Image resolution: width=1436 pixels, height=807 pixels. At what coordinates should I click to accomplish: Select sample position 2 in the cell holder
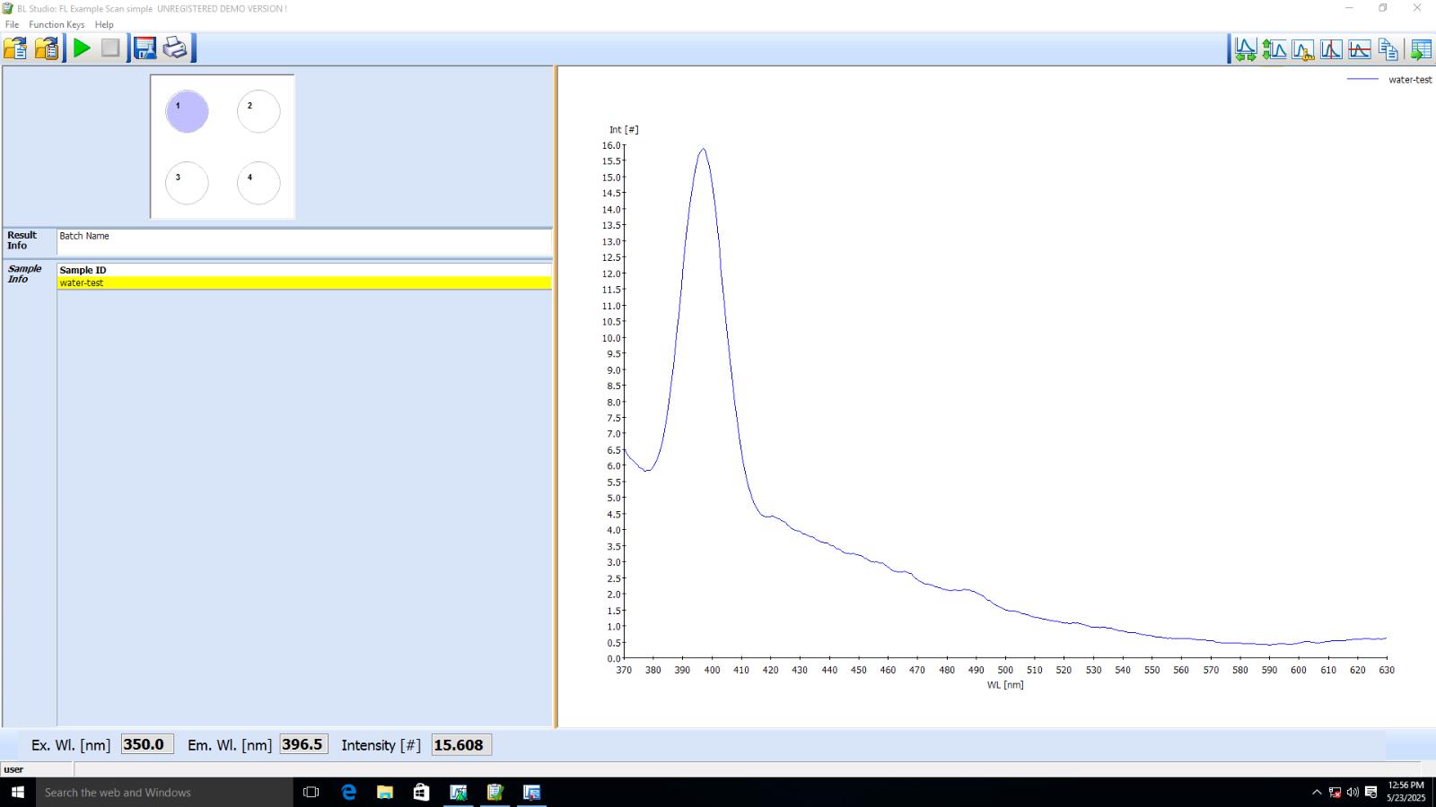pyautogui.click(x=258, y=112)
